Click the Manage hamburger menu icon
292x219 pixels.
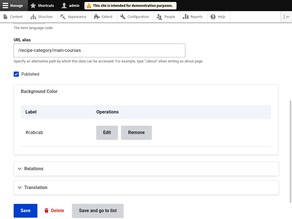click(5, 5)
